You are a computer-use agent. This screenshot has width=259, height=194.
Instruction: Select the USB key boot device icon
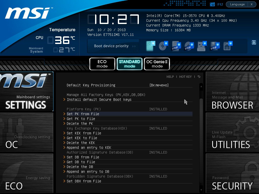(x=202, y=46)
